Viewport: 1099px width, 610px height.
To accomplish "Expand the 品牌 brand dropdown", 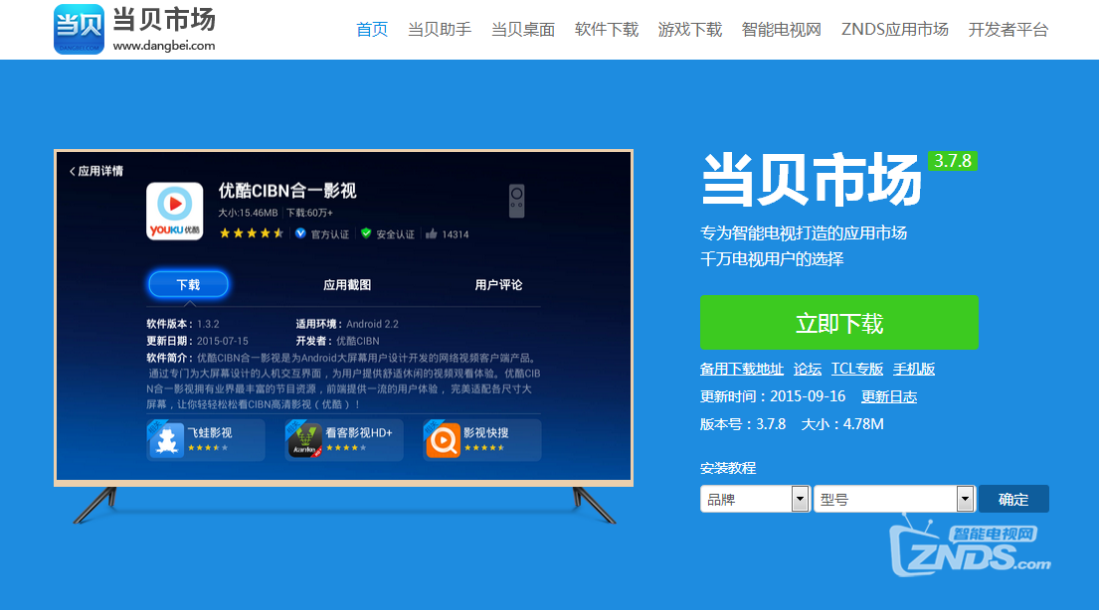I will click(755, 500).
